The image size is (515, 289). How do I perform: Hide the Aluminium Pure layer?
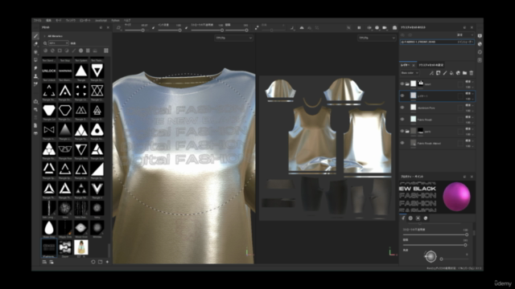click(x=402, y=108)
